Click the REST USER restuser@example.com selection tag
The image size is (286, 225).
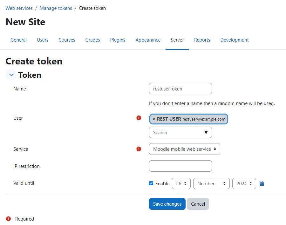[x=188, y=119]
